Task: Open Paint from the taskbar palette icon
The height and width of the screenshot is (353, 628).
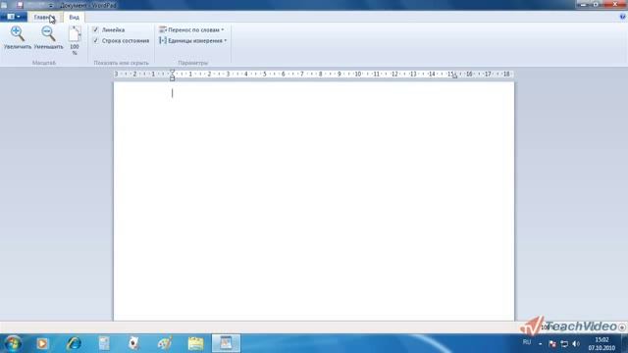Action: (x=165, y=343)
